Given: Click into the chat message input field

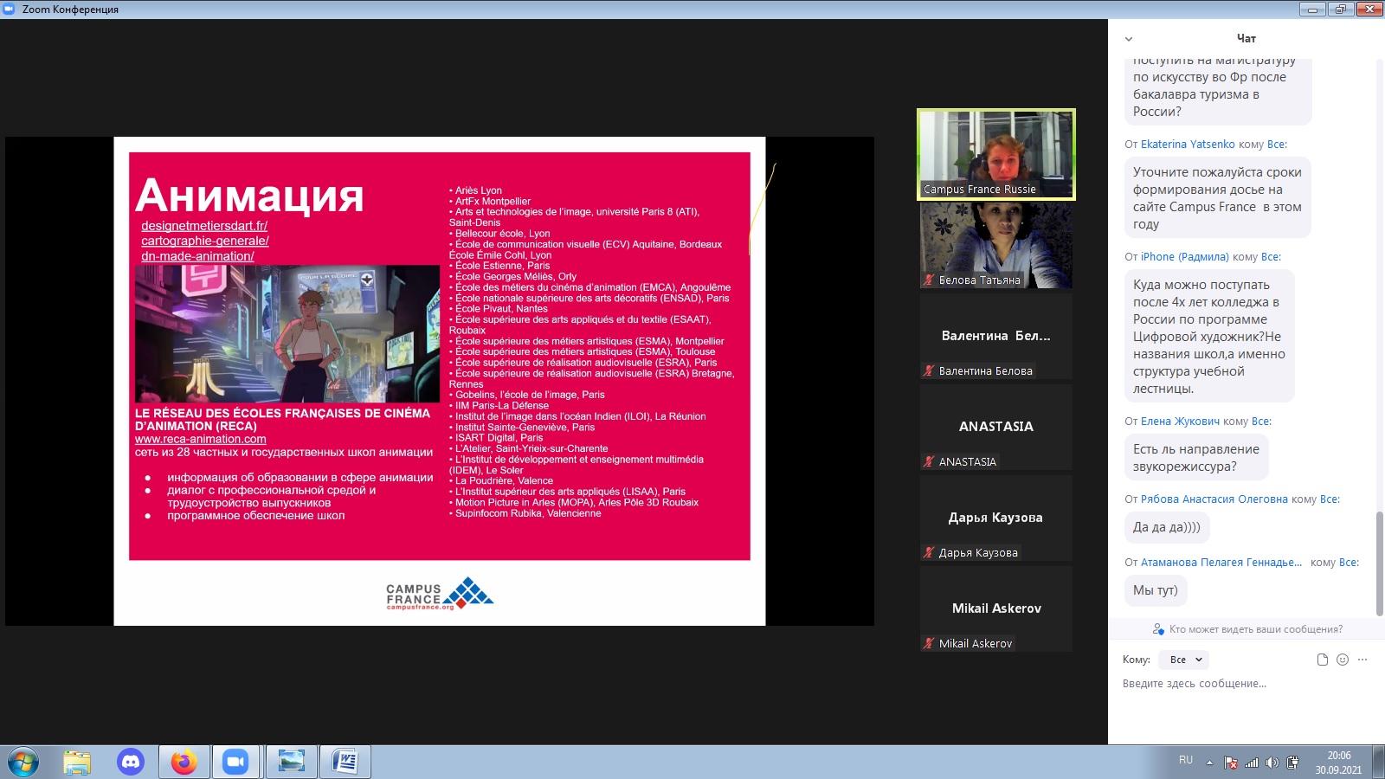Looking at the screenshot, I should pos(1238,684).
